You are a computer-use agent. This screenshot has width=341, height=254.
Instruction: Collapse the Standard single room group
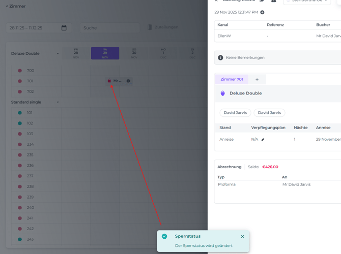coord(58,102)
